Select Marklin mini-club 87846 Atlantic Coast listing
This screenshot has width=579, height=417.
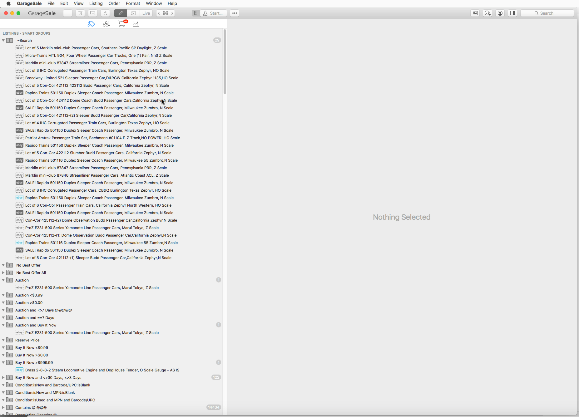[97, 175]
